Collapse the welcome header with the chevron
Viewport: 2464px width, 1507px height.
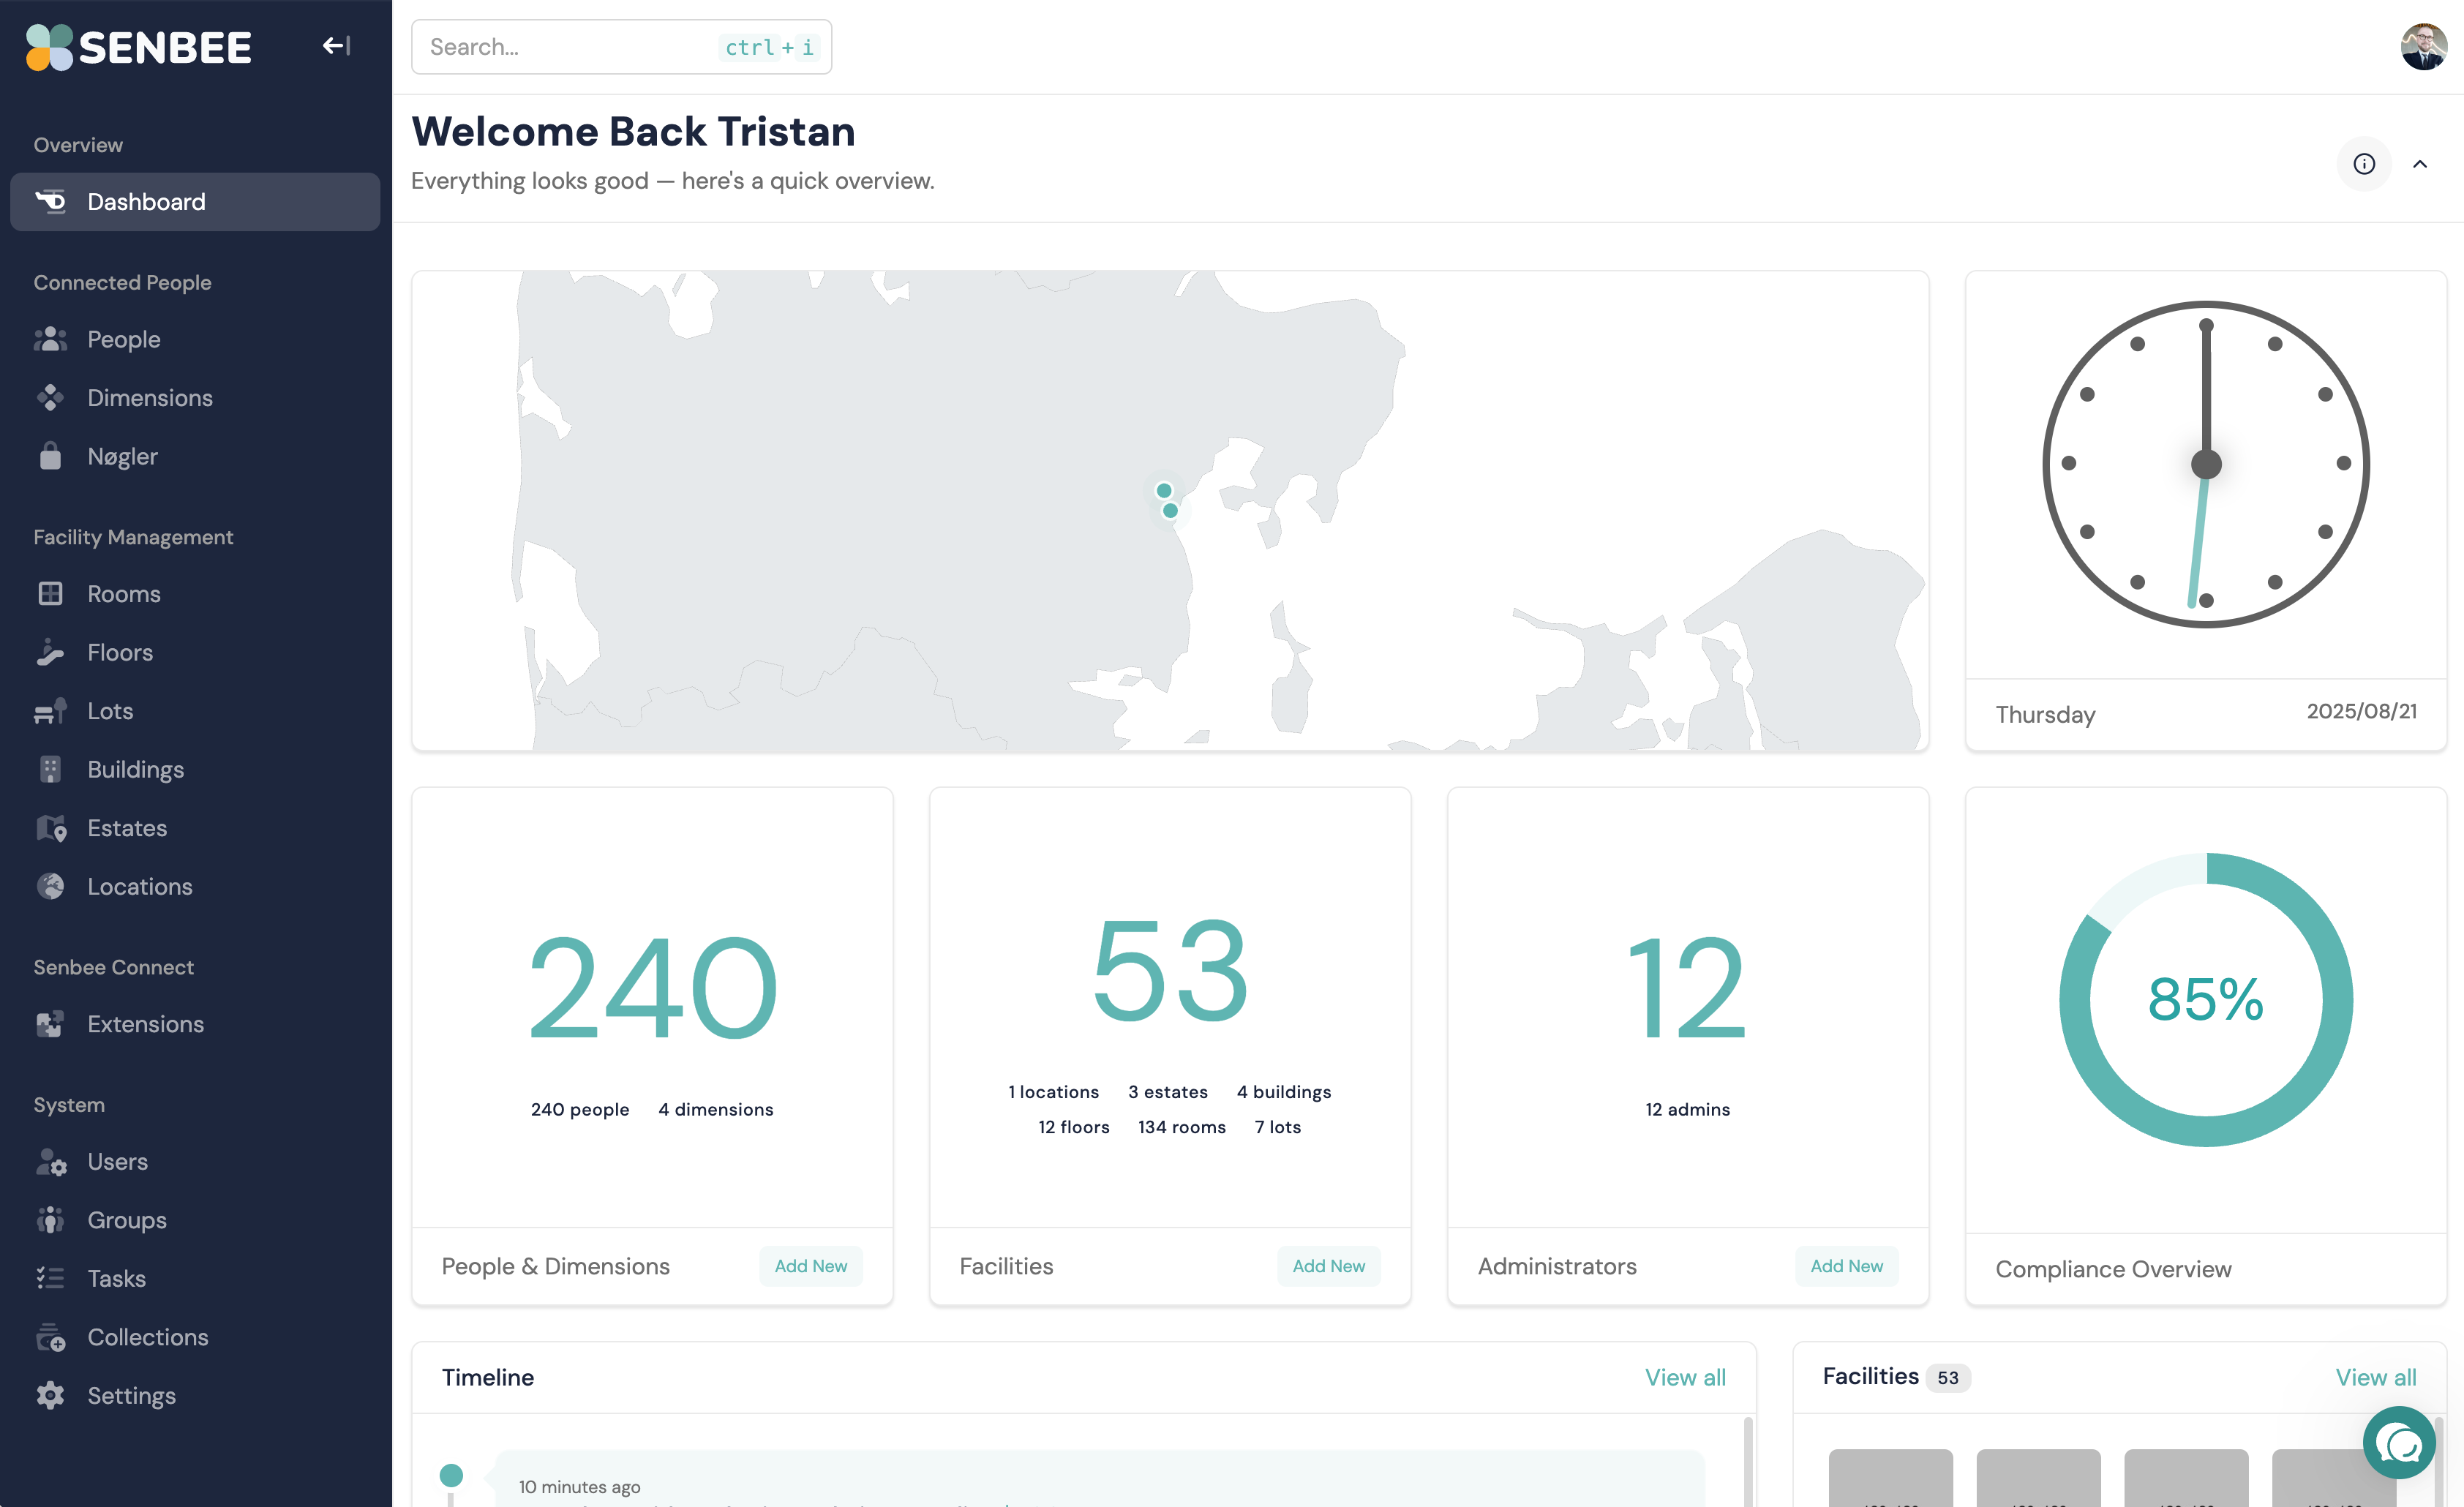click(x=2420, y=164)
